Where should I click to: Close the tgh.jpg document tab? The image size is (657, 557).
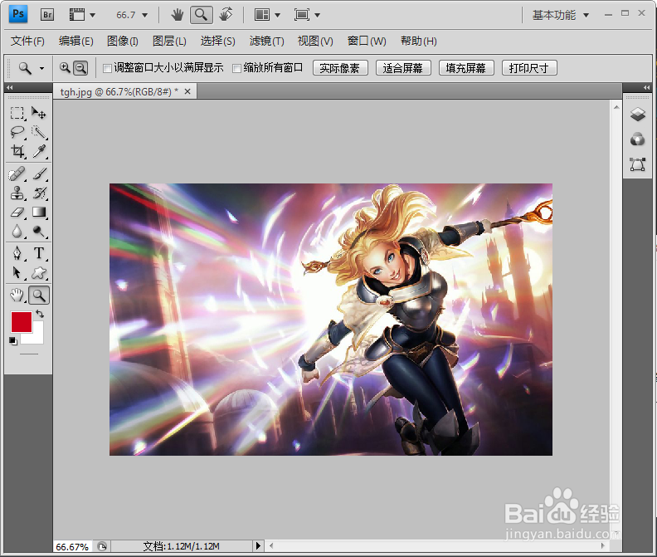click(187, 91)
